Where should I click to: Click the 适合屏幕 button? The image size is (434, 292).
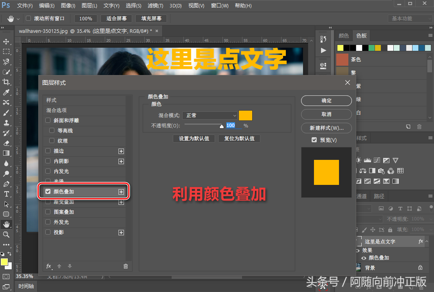pyautogui.click(x=117, y=18)
